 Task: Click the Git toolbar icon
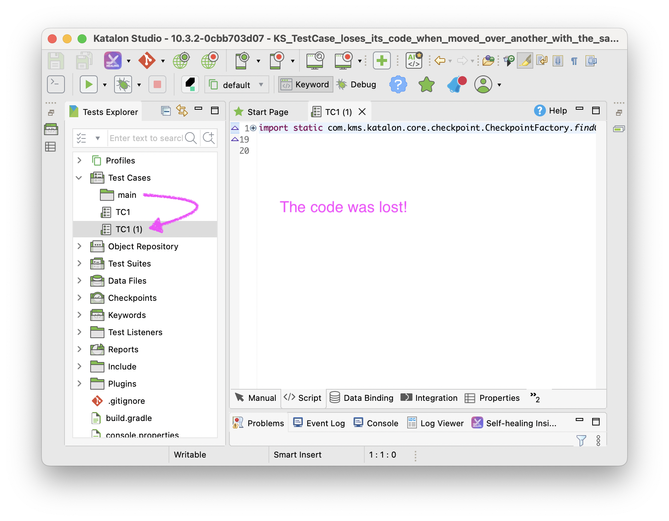coord(147,60)
